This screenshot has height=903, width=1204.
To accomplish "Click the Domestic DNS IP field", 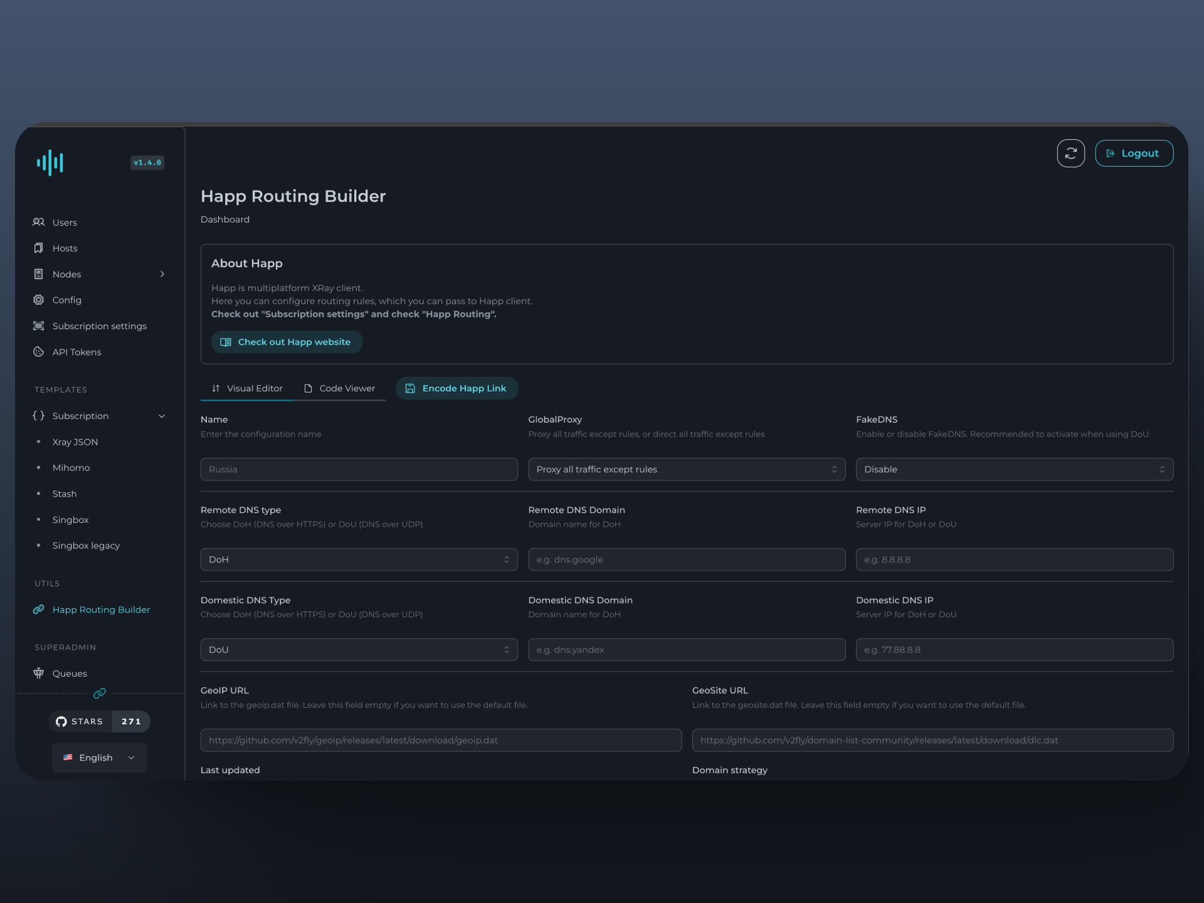I will coord(1015,650).
